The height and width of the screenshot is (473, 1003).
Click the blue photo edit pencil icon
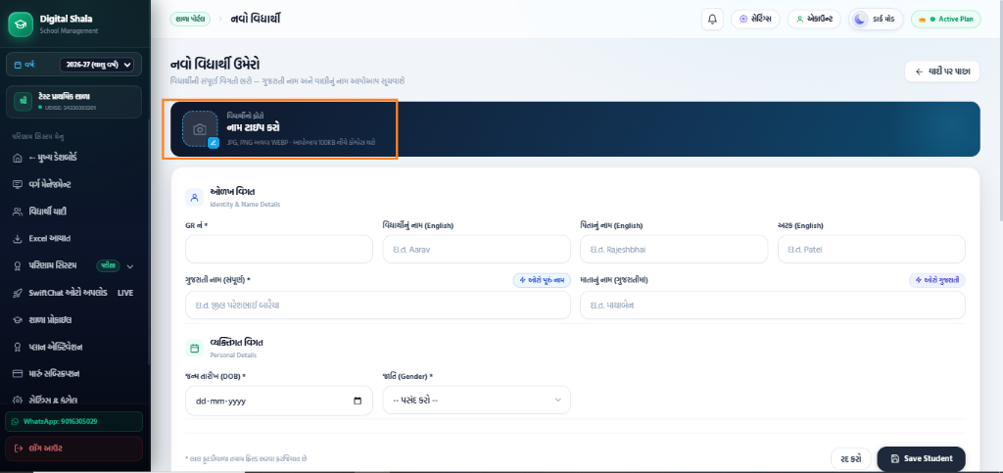tap(214, 143)
